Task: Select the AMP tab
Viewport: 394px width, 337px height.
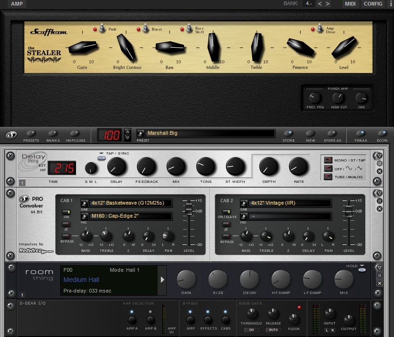Action: pyautogui.click(x=17, y=4)
